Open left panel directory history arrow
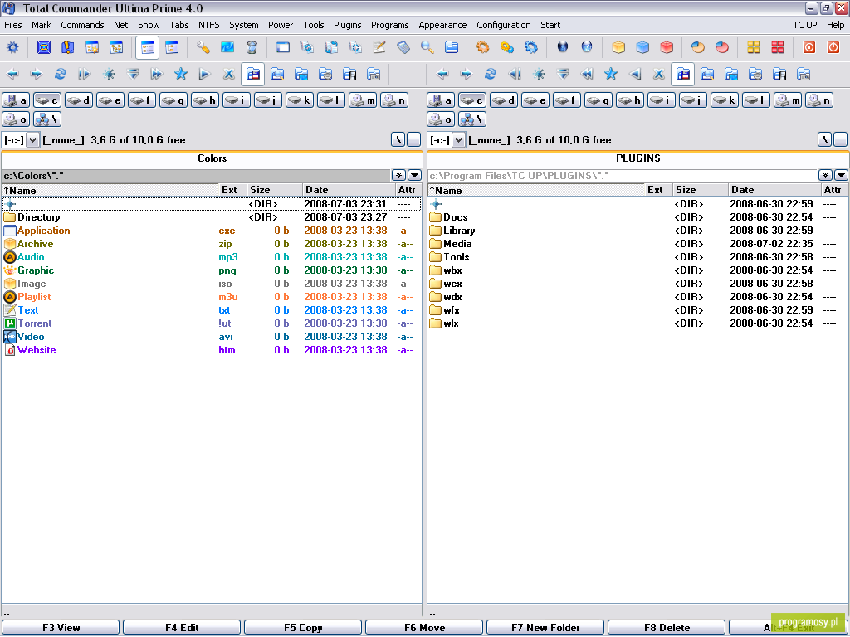850x637 pixels. [415, 176]
